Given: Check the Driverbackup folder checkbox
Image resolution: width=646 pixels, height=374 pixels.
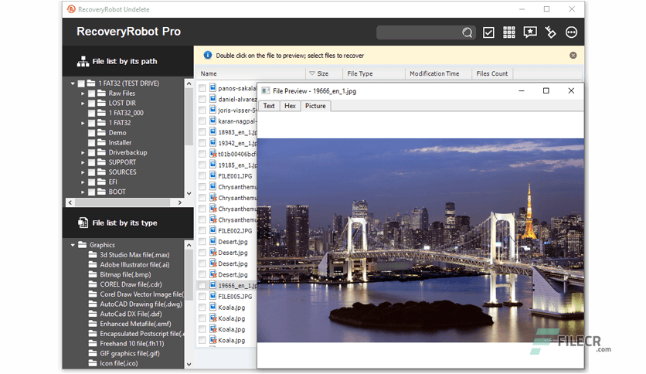Looking at the screenshot, I should pyautogui.click(x=91, y=153).
